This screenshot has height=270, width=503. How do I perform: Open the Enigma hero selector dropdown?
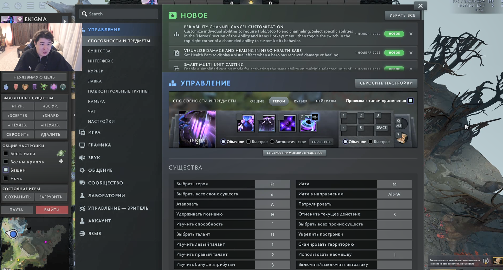pos(197,129)
